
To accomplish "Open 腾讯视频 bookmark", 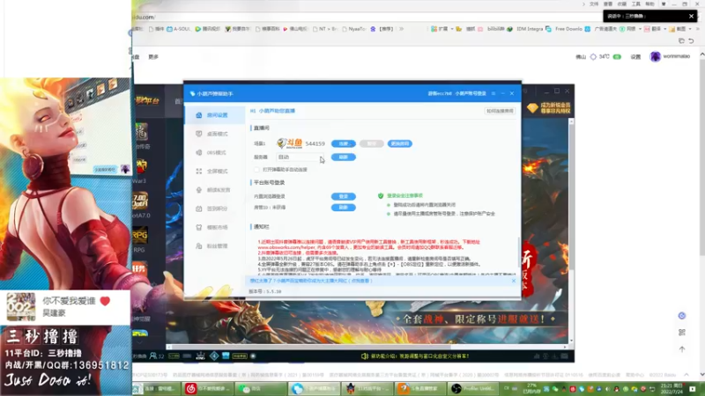I will pos(207,29).
